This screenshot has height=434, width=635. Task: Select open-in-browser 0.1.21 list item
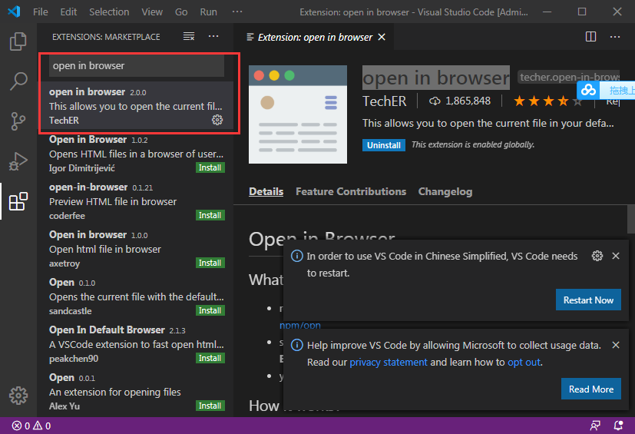[x=137, y=200]
